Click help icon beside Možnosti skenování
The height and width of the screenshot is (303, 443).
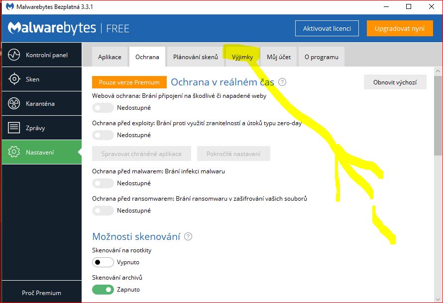[x=188, y=237]
